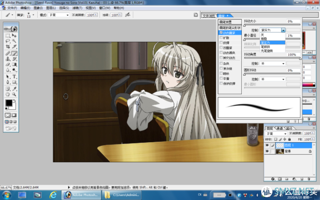
Task: Switch to the Channels tab
Action: coord(280,128)
